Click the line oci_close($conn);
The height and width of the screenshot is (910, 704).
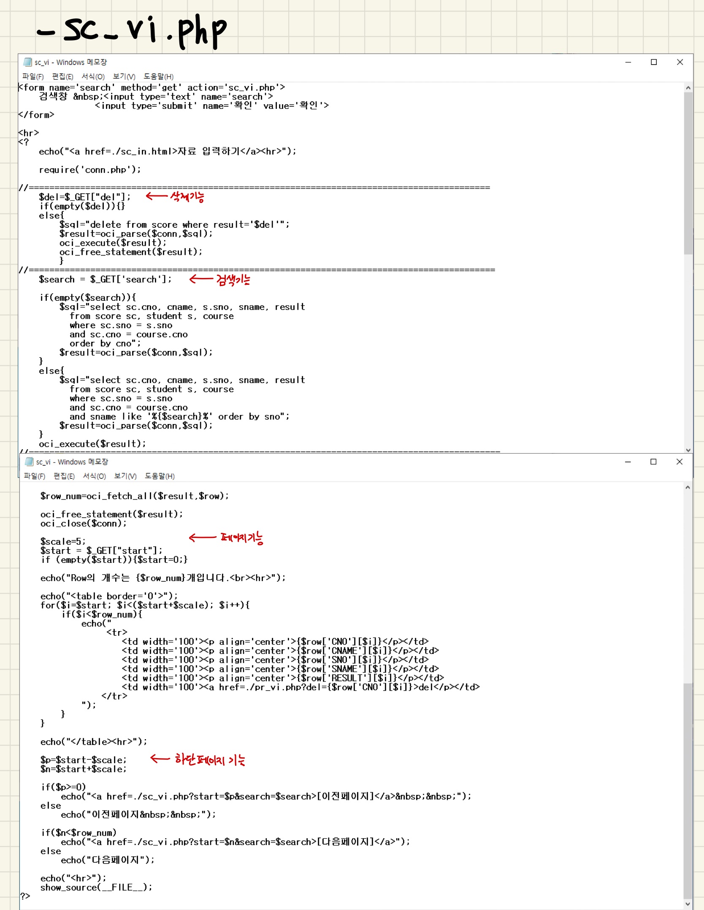[84, 523]
